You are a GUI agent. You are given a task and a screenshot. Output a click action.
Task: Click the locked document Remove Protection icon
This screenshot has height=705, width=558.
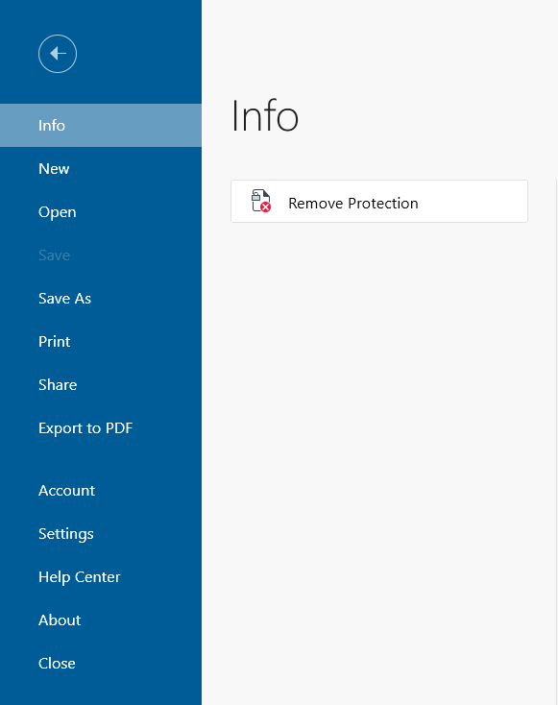point(261,201)
